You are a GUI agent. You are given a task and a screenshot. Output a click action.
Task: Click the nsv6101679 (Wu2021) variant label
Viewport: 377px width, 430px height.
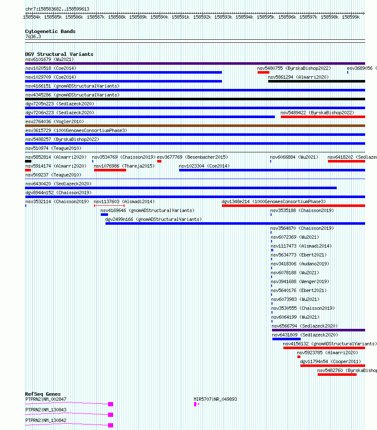click(x=50, y=60)
